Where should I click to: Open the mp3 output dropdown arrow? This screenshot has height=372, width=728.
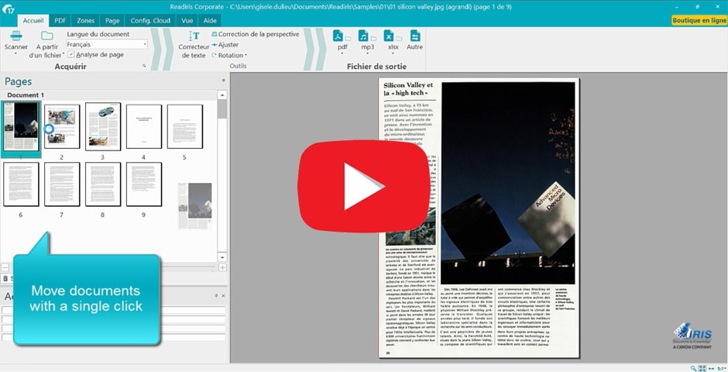(x=368, y=54)
